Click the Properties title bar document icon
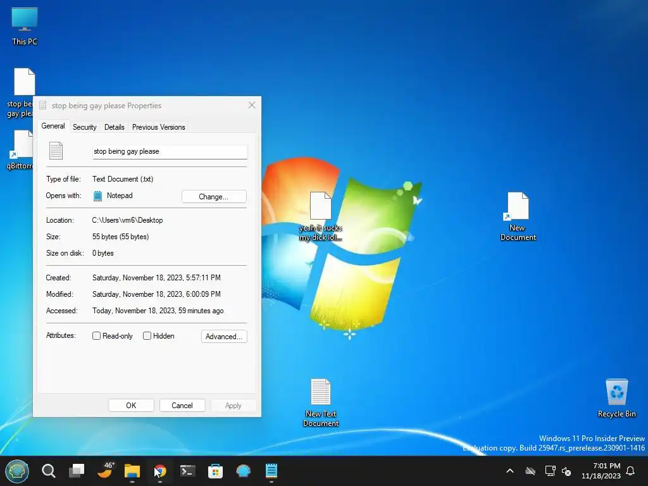648x486 pixels. [42, 106]
